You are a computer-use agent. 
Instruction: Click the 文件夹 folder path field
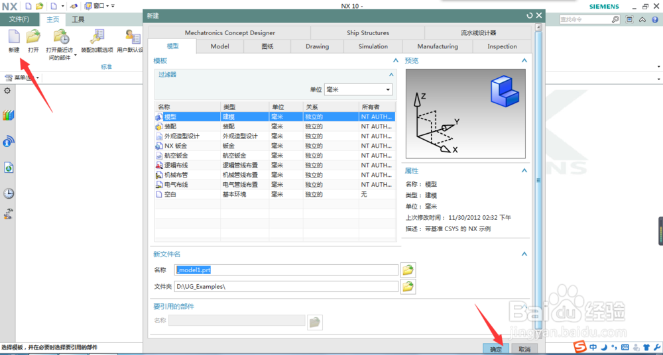(286, 287)
